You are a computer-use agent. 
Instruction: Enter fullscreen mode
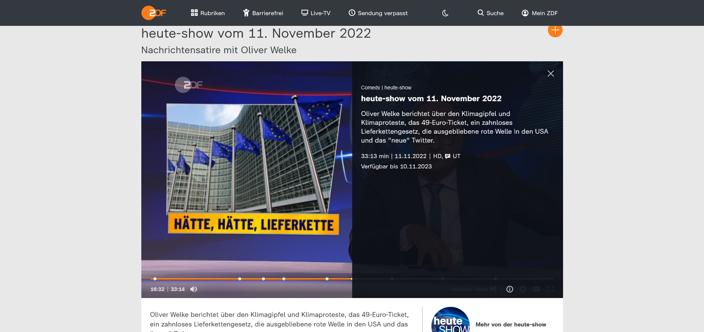coord(550,289)
